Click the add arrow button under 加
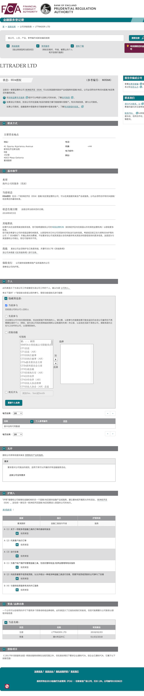 tap(56, 359)
